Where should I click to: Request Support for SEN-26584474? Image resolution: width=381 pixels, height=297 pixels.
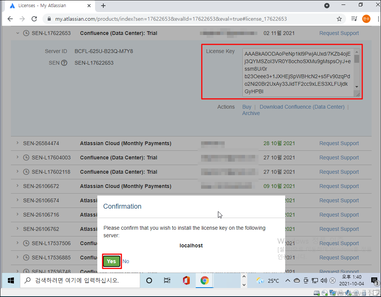point(339,143)
